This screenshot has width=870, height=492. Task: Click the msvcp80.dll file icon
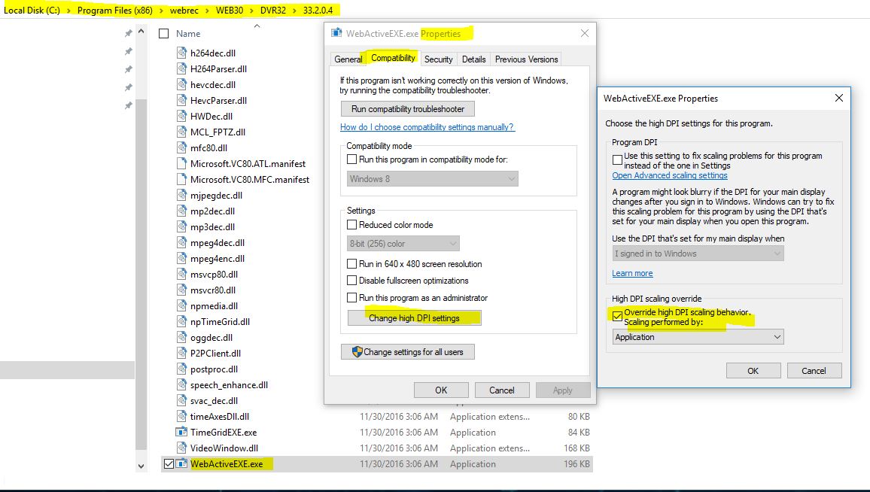181,274
